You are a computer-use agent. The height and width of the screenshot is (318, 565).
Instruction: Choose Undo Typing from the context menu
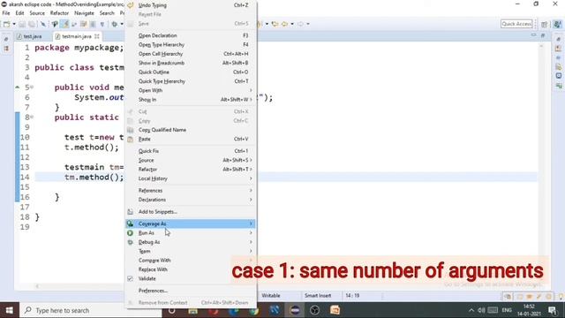point(191,5)
